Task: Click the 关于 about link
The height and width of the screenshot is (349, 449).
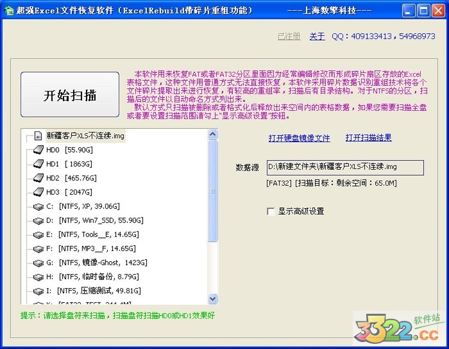Action: click(x=317, y=37)
